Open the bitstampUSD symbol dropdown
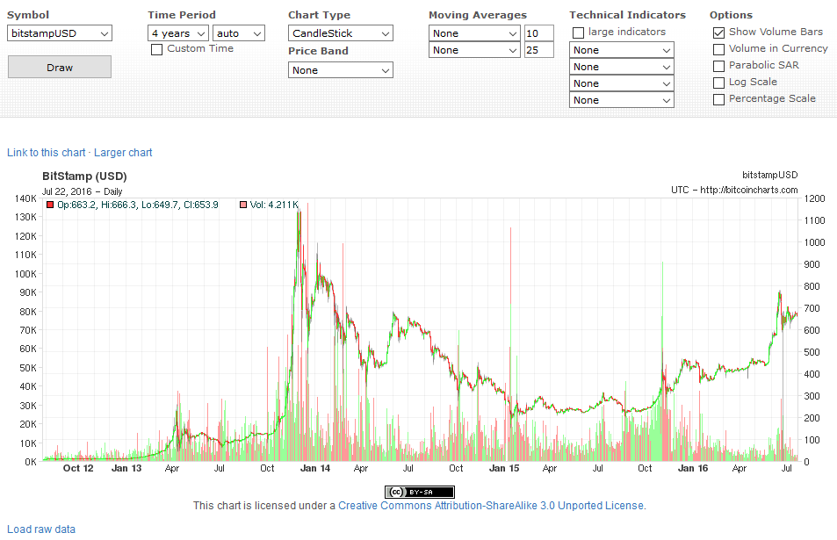 pos(59,33)
